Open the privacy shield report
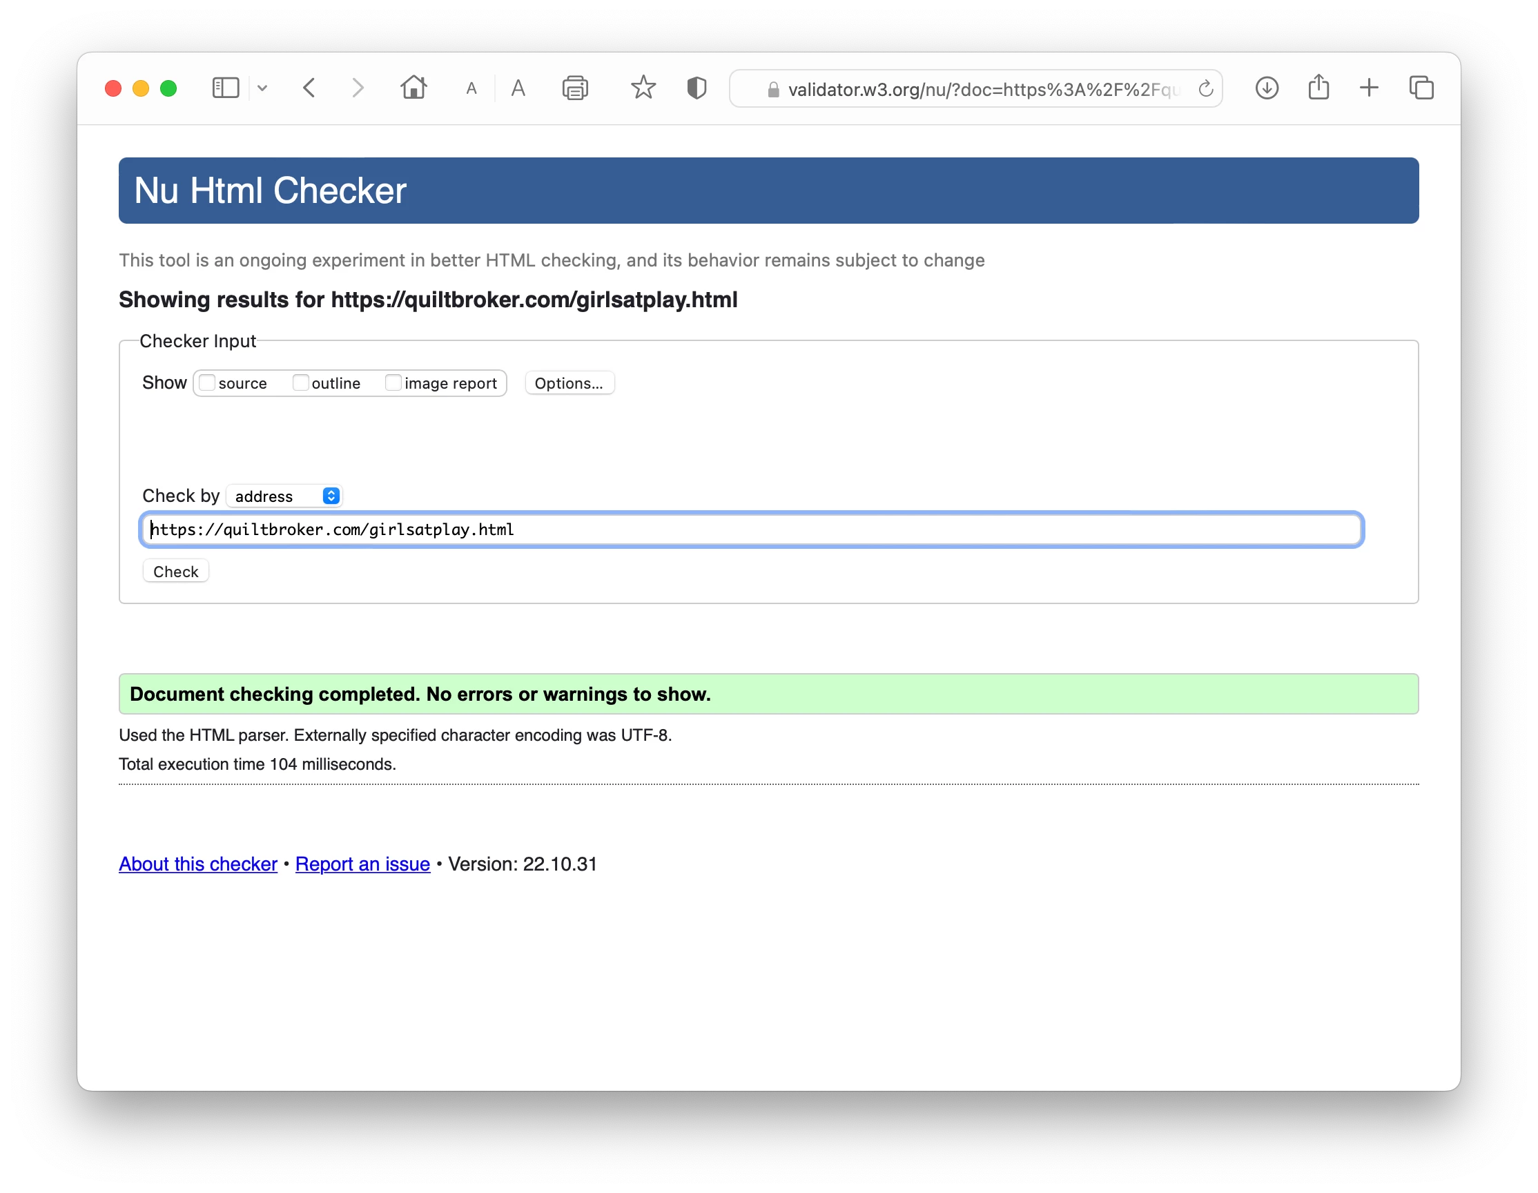 (696, 88)
